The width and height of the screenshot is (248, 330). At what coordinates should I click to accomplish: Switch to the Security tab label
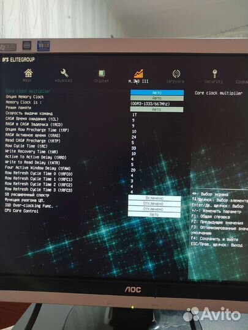[x=214, y=81]
